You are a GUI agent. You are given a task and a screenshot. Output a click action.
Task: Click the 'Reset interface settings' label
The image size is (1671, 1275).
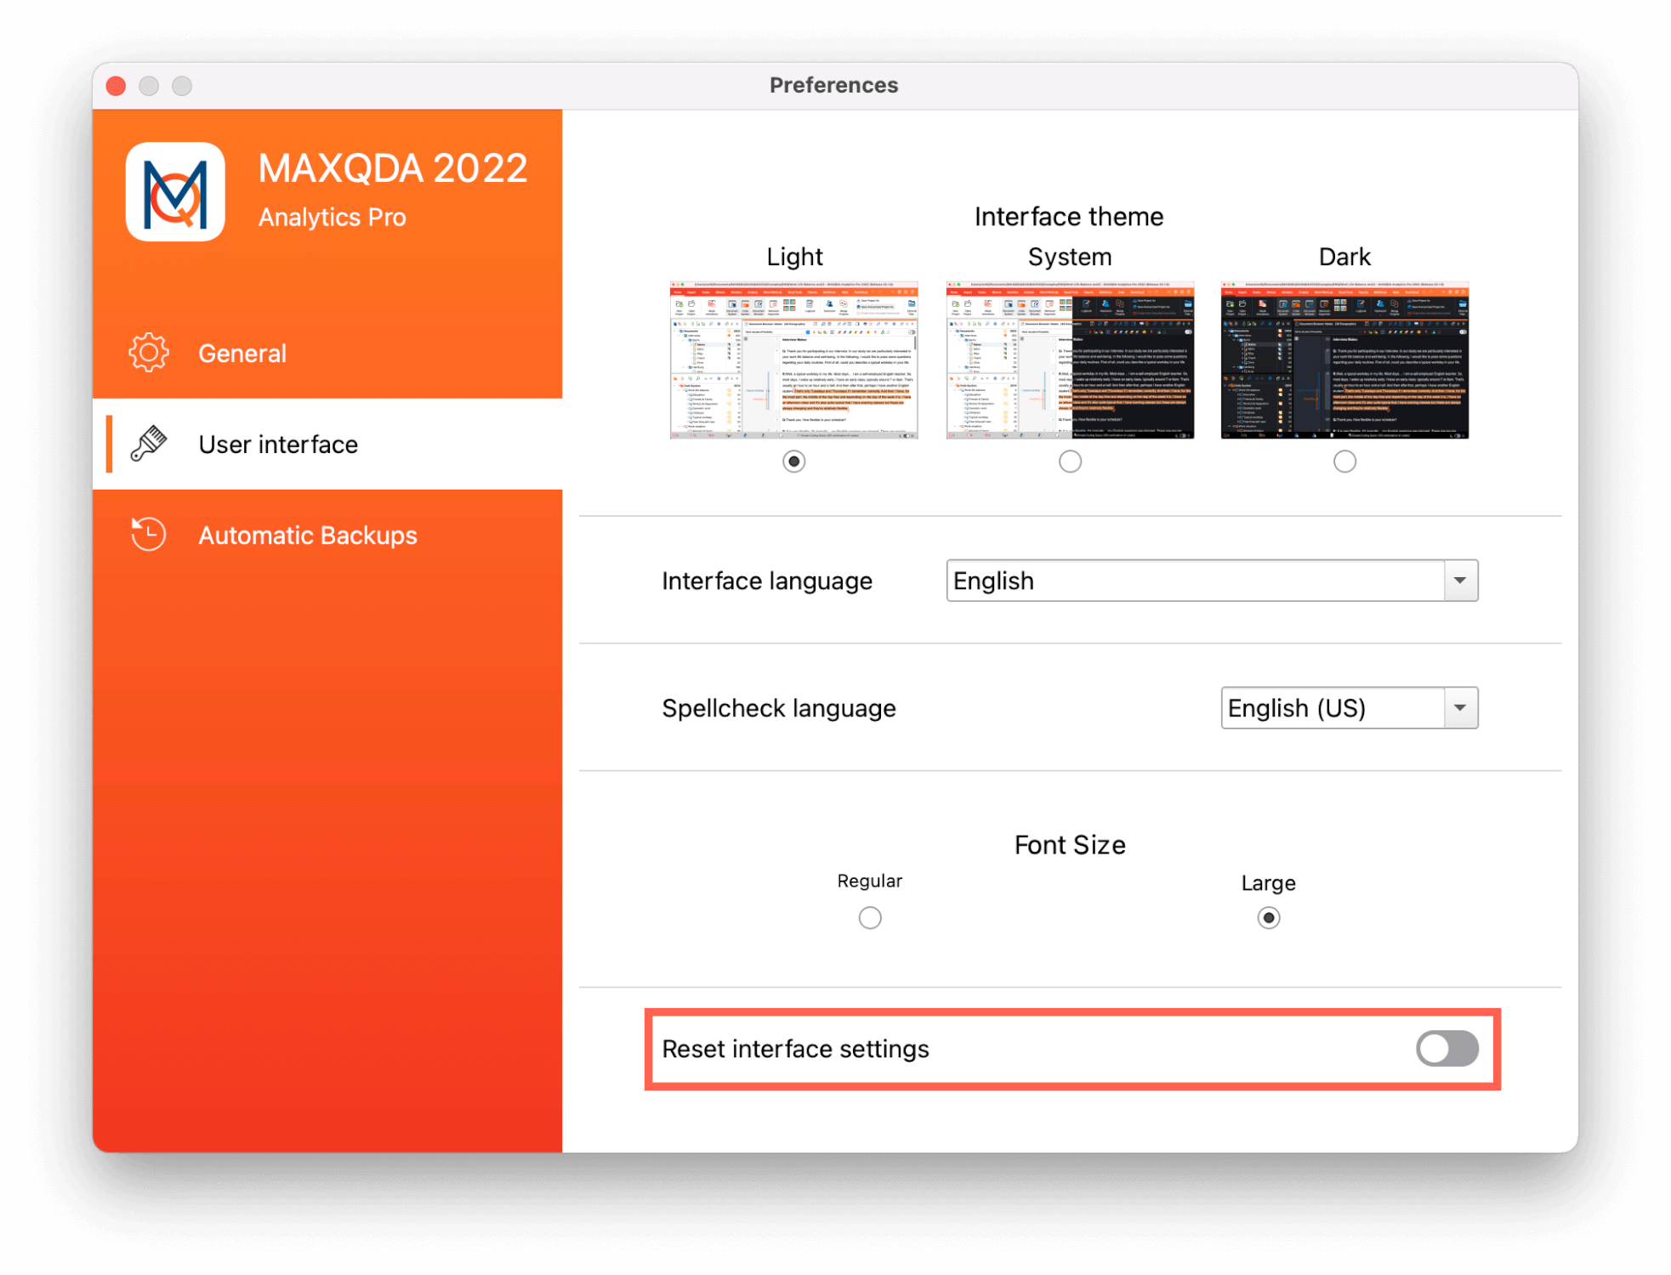(796, 1049)
